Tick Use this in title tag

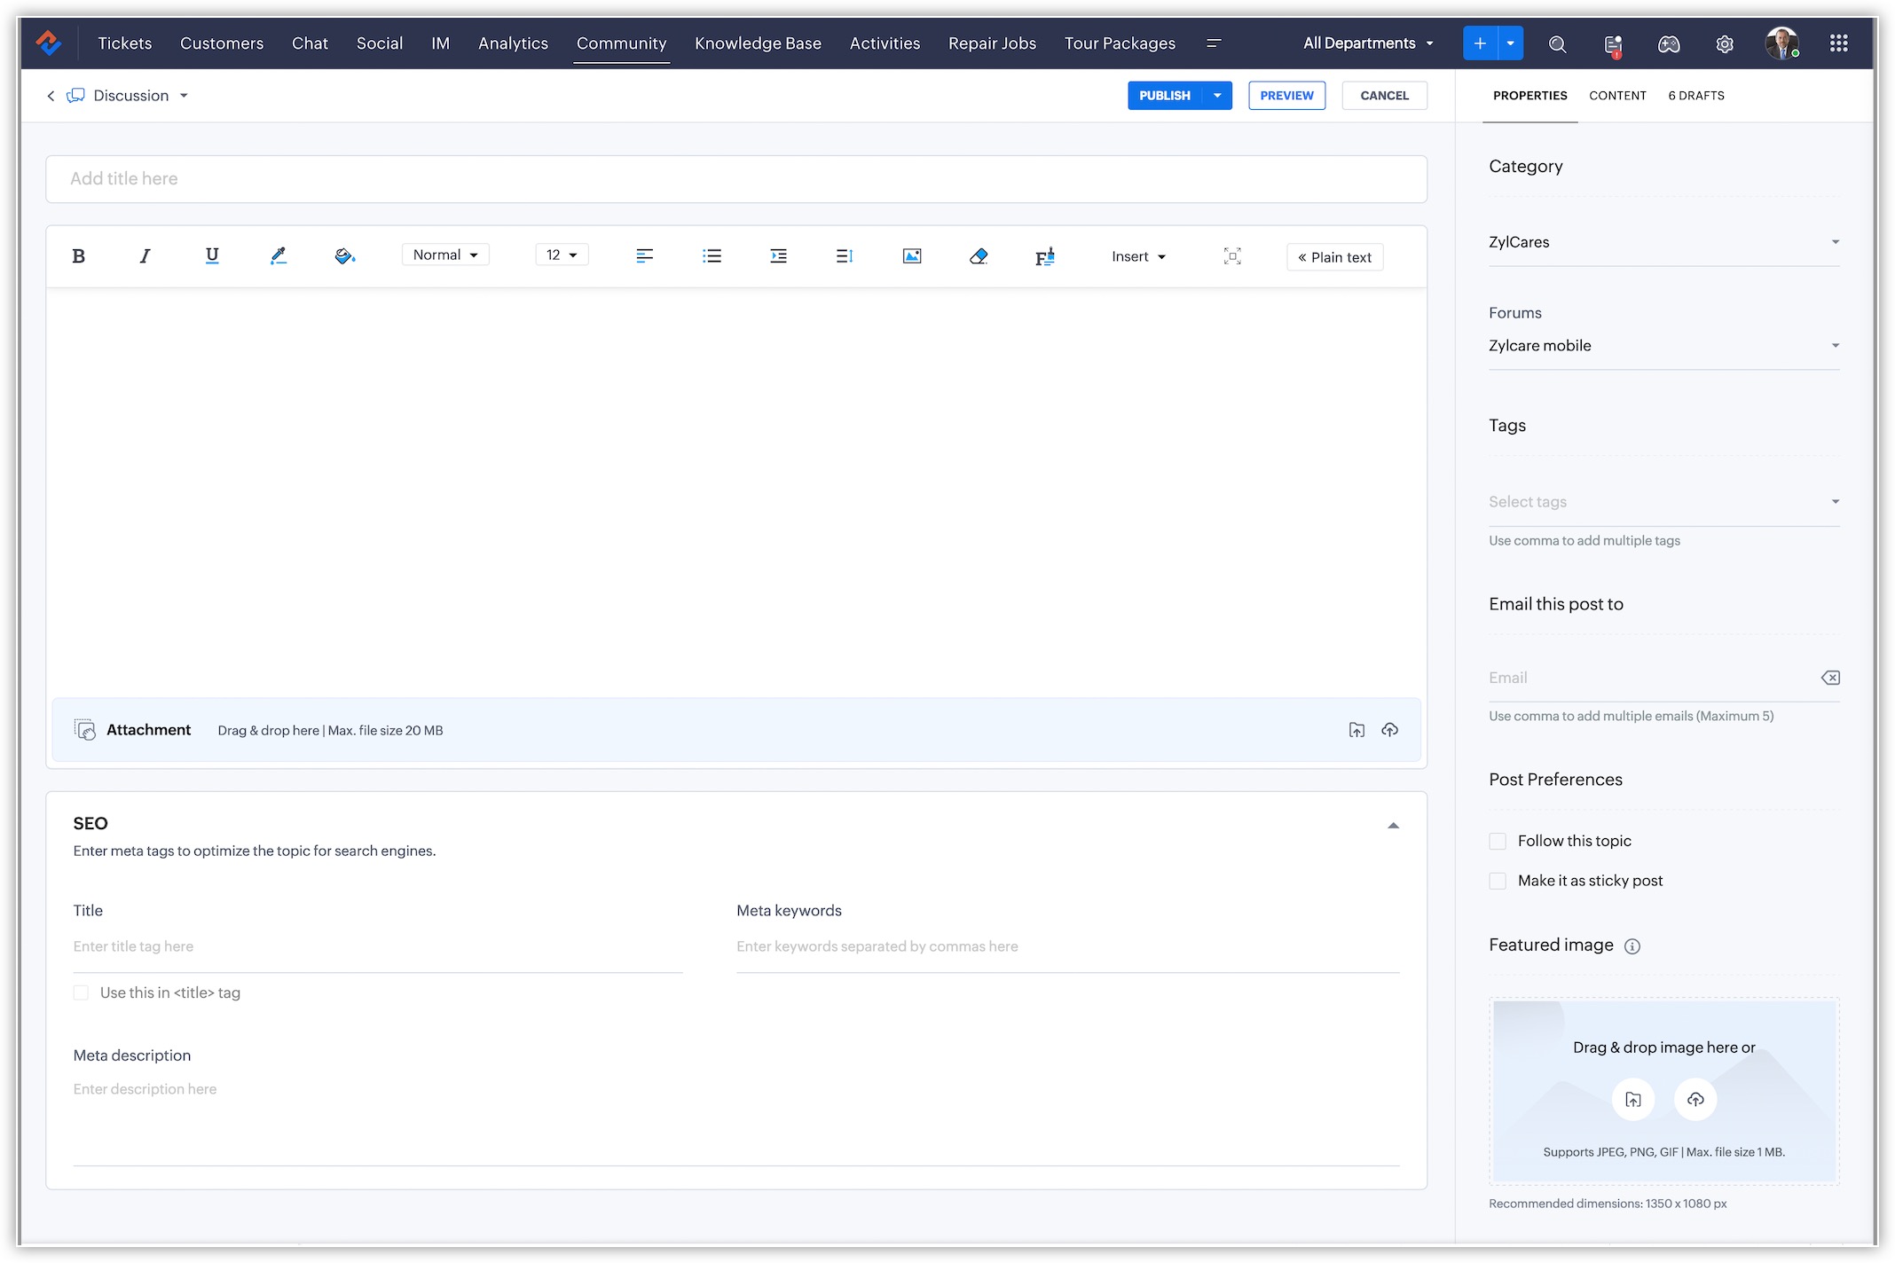[82, 992]
